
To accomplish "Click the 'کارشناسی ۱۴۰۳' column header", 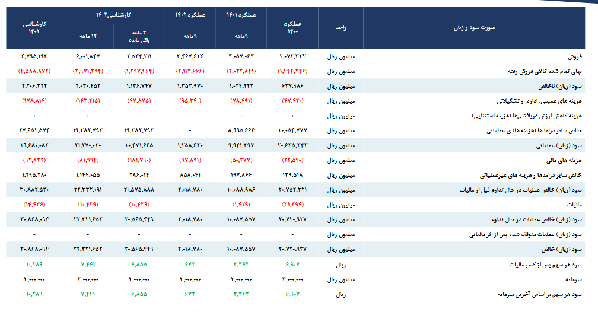I will 34,27.
